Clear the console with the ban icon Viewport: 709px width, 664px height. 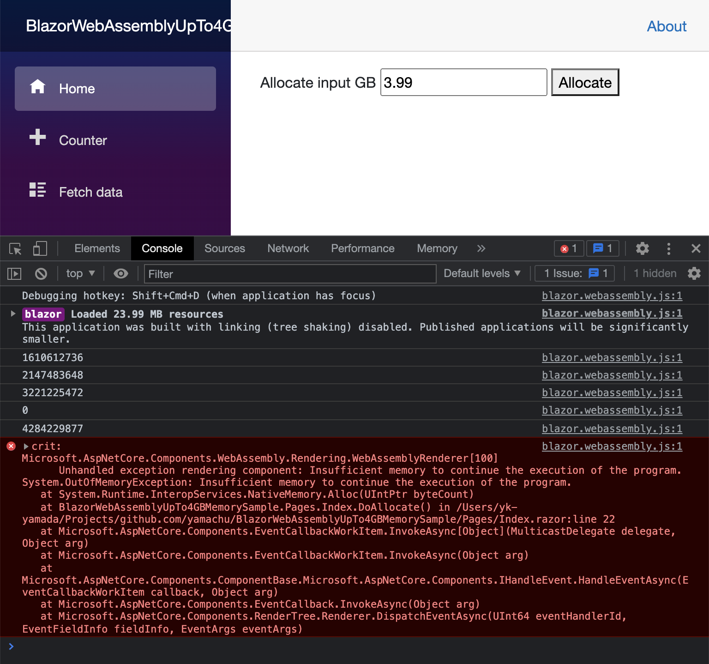tap(41, 274)
